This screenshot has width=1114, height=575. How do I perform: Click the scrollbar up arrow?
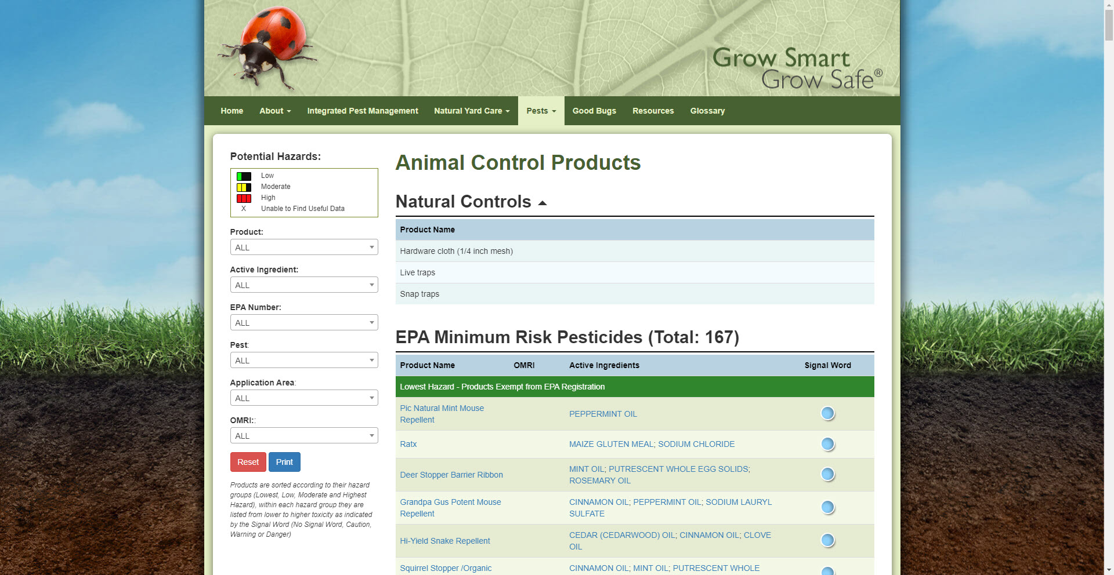click(x=1109, y=5)
